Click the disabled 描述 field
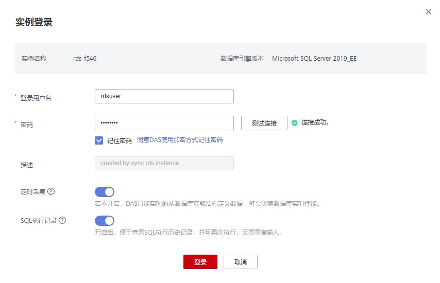This screenshot has width=440, height=283. (x=164, y=163)
